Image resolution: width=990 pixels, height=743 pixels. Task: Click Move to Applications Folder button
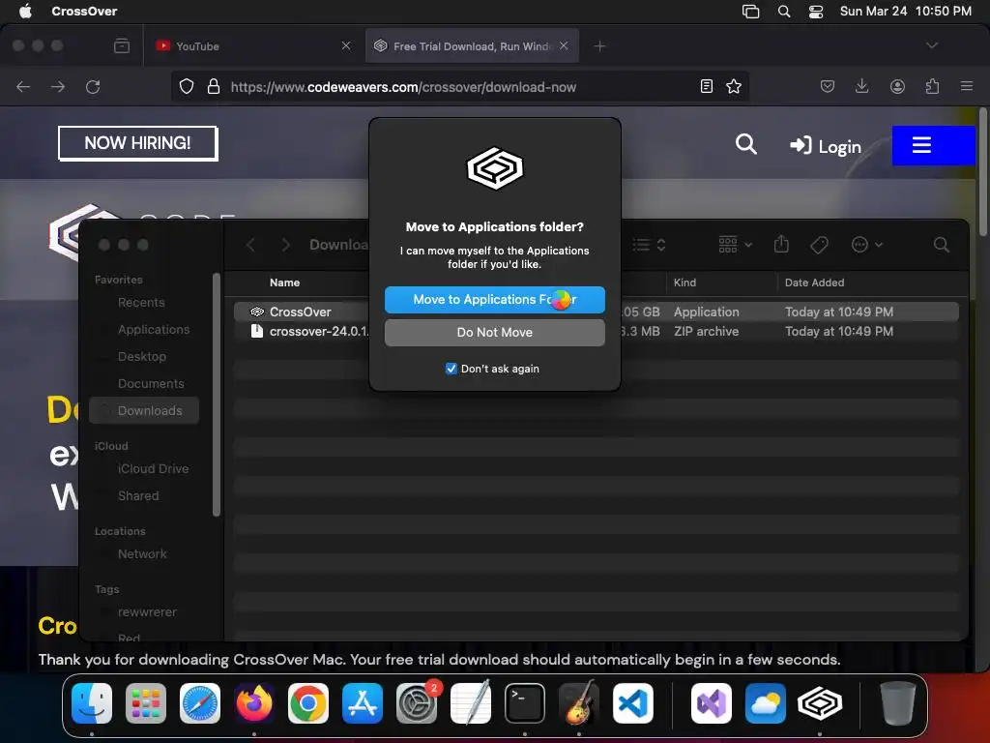pos(494,300)
